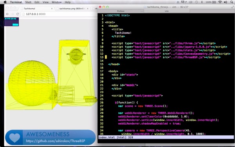Screen dimensions: 235x147
Task: Open Spotlight search magnifier
Action: pyautogui.click(x=231, y=2)
